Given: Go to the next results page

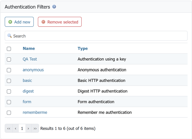Looking at the screenshot, I should (x=28, y=128).
